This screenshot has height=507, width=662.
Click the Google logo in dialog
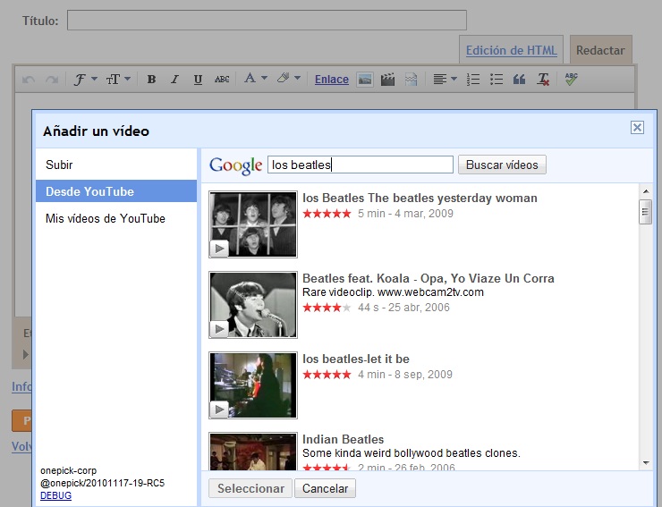236,165
